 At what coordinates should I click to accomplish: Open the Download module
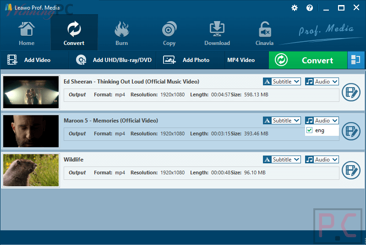217,33
